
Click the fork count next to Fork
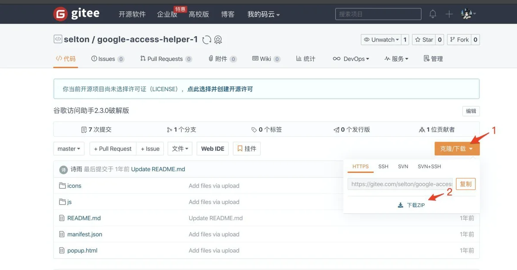(475, 40)
